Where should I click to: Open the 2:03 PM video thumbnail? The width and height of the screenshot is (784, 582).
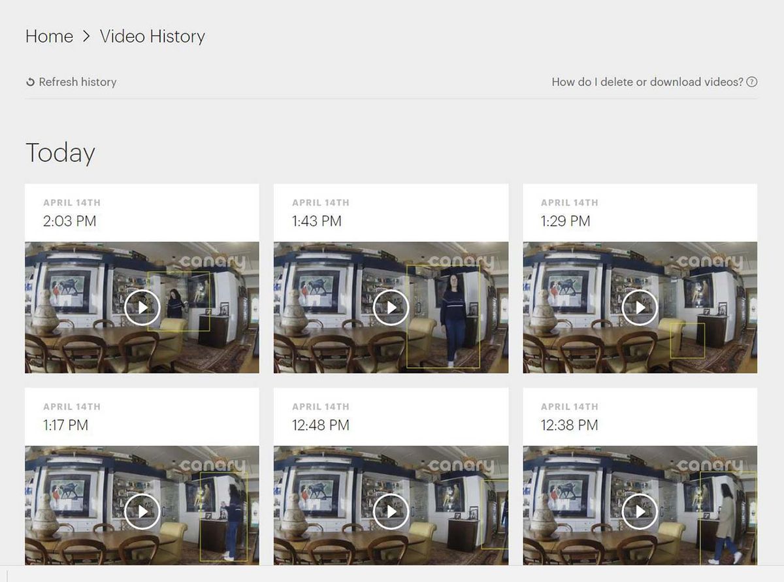click(142, 308)
